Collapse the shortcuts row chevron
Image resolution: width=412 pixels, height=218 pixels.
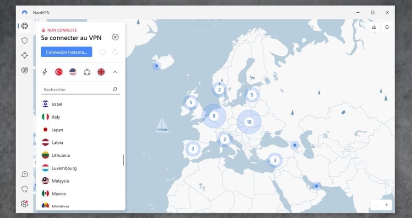[x=115, y=72]
